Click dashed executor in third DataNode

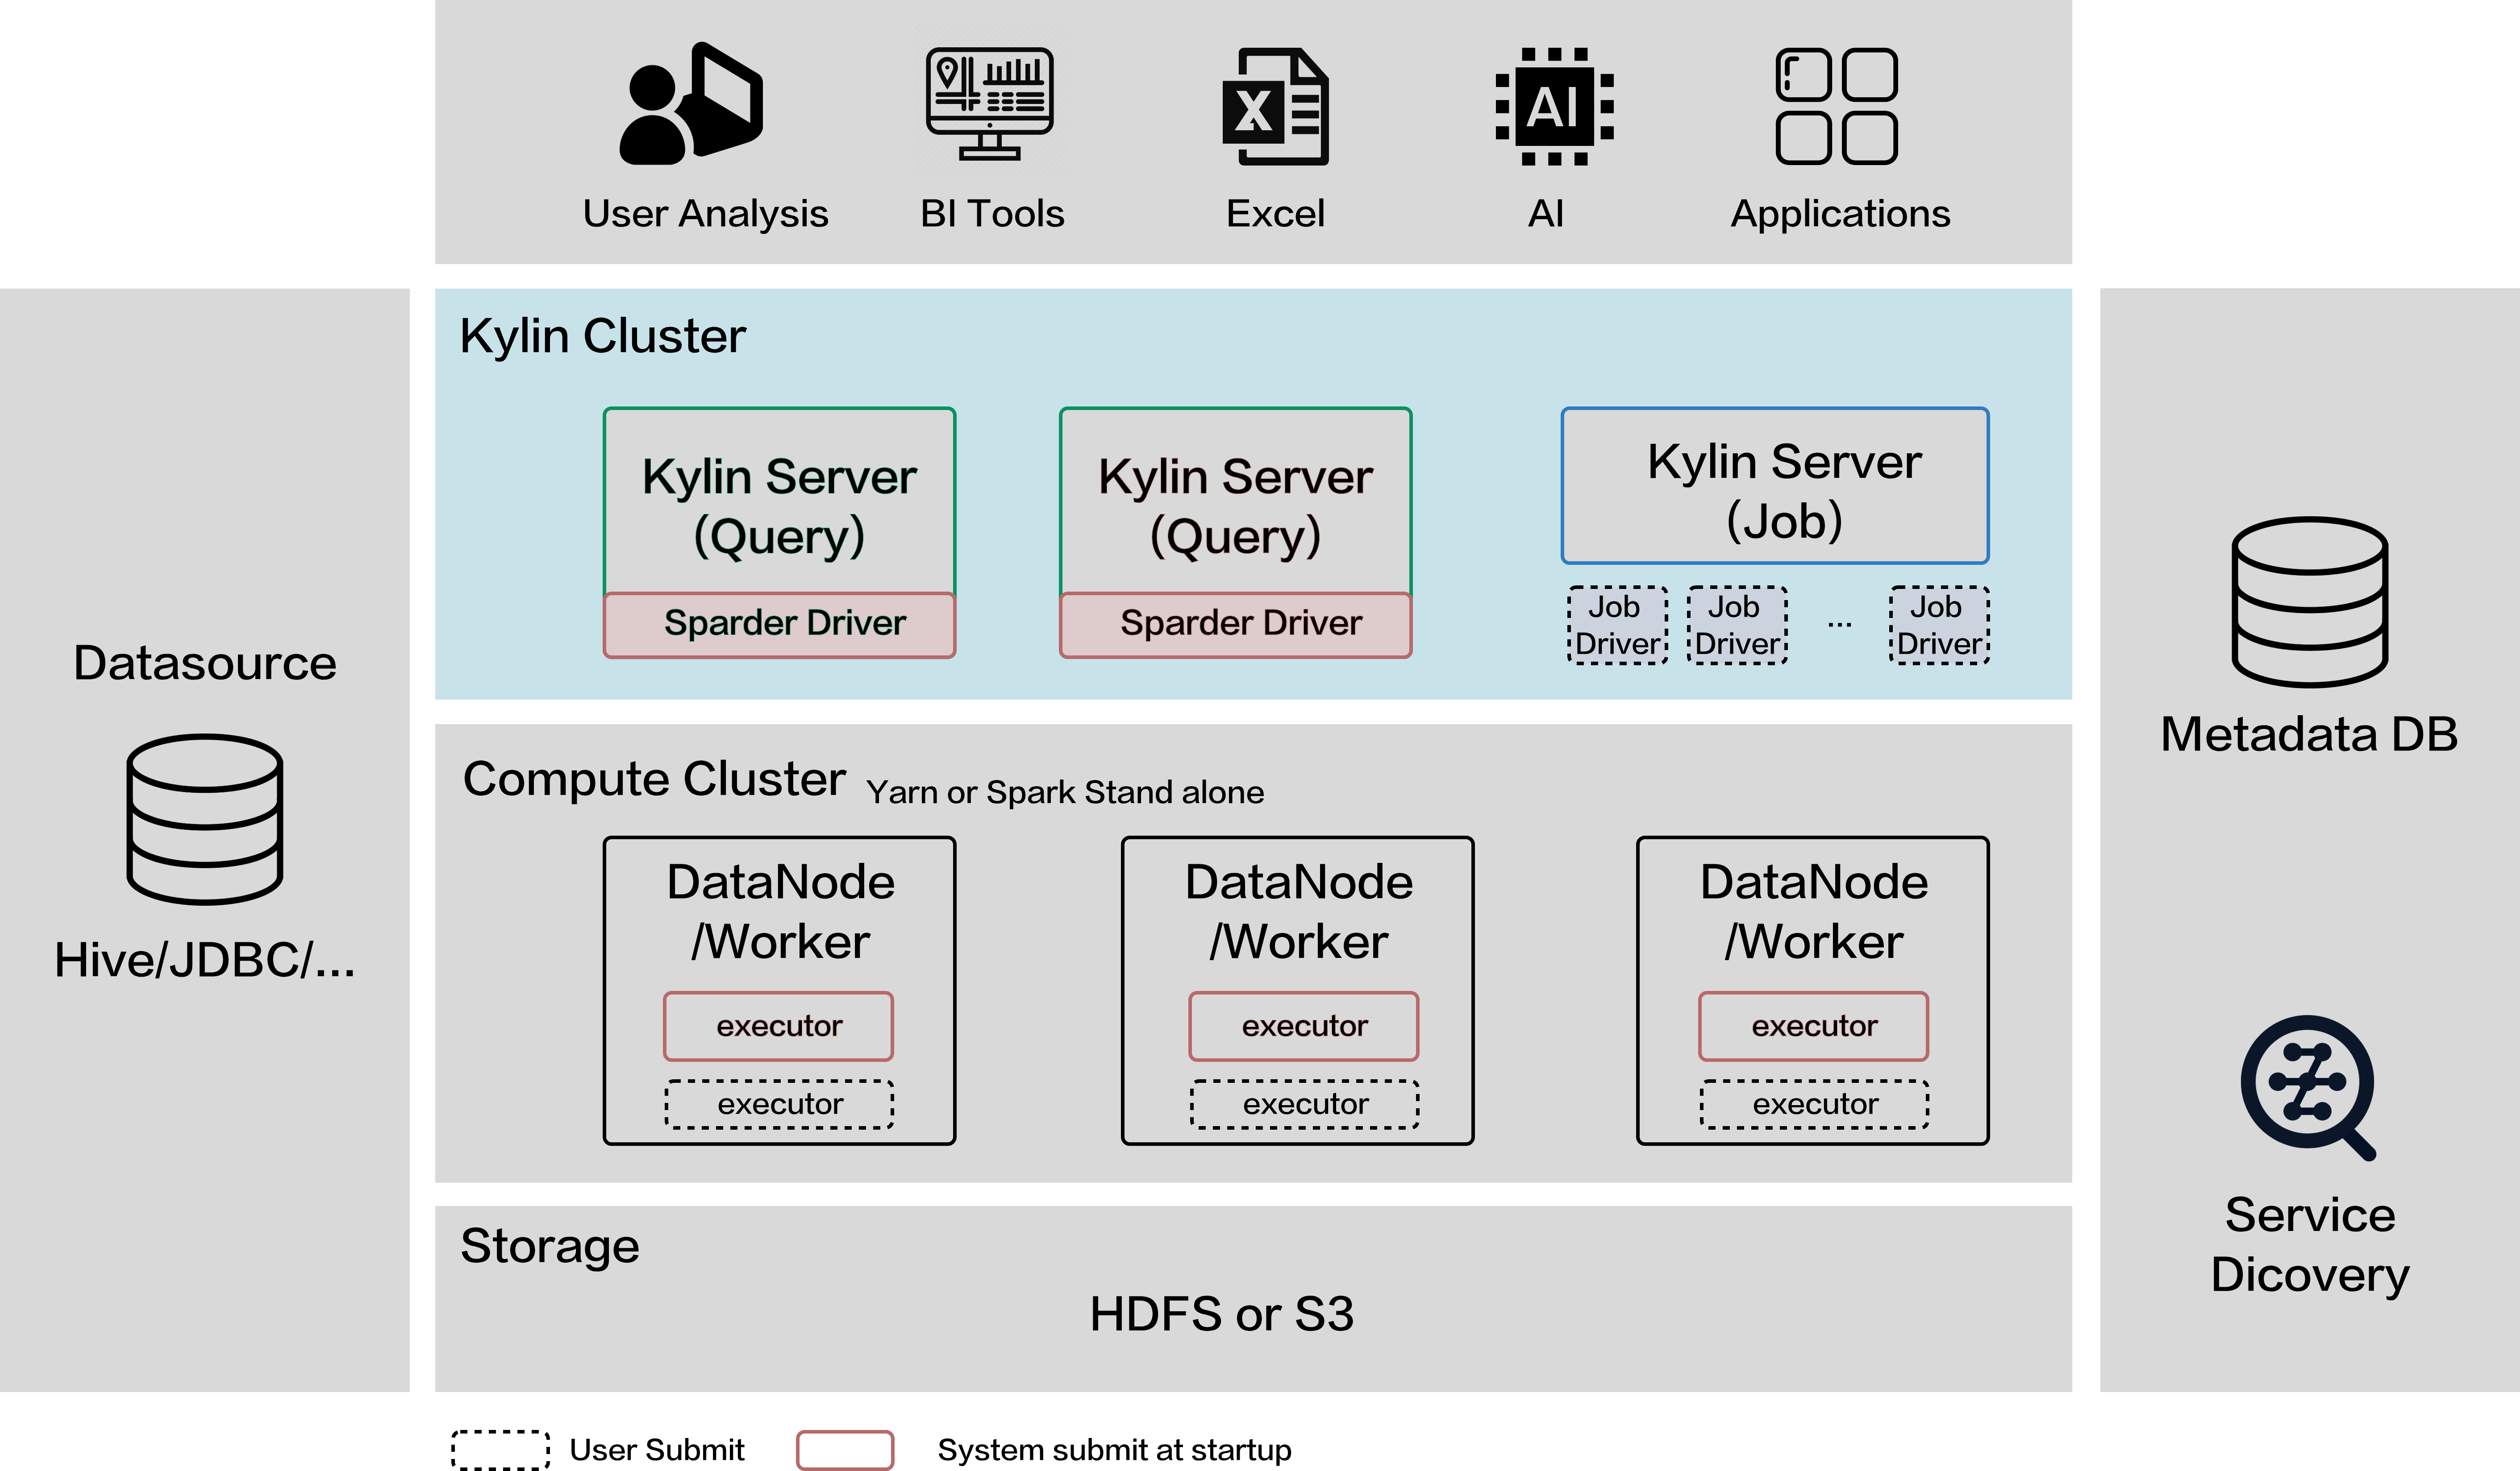tap(1814, 1104)
